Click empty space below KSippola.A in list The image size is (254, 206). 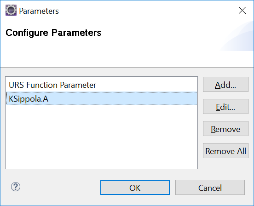tap(102, 136)
